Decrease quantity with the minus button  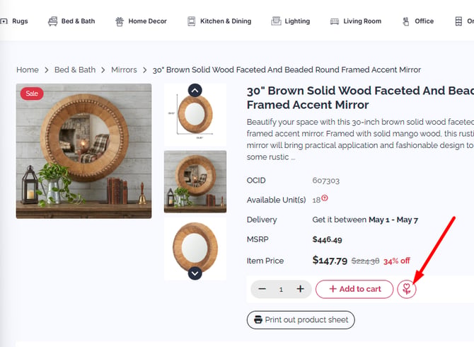(262, 289)
